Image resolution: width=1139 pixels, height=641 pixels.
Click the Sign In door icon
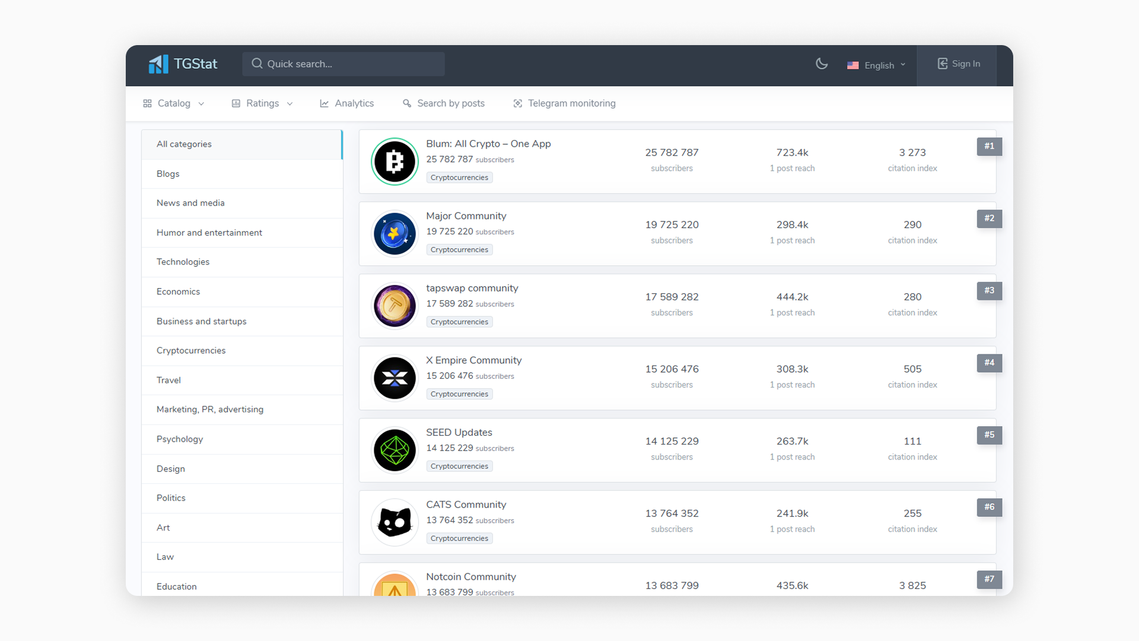pos(943,64)
